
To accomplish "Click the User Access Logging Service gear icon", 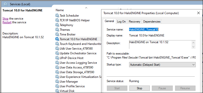I will (x=57, y=63).
